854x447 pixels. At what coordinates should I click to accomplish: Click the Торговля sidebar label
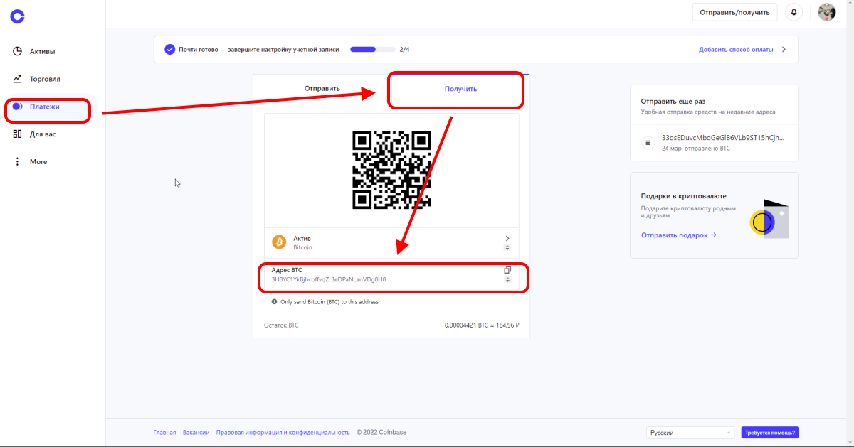[45, 79]
